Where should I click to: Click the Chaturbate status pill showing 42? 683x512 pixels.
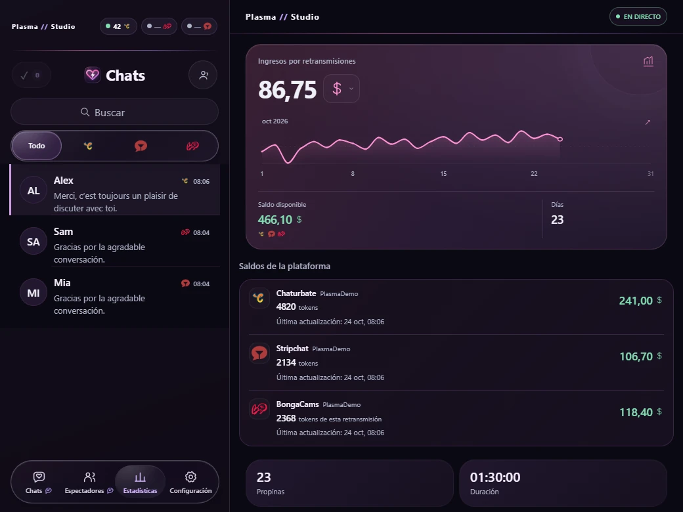118,26
